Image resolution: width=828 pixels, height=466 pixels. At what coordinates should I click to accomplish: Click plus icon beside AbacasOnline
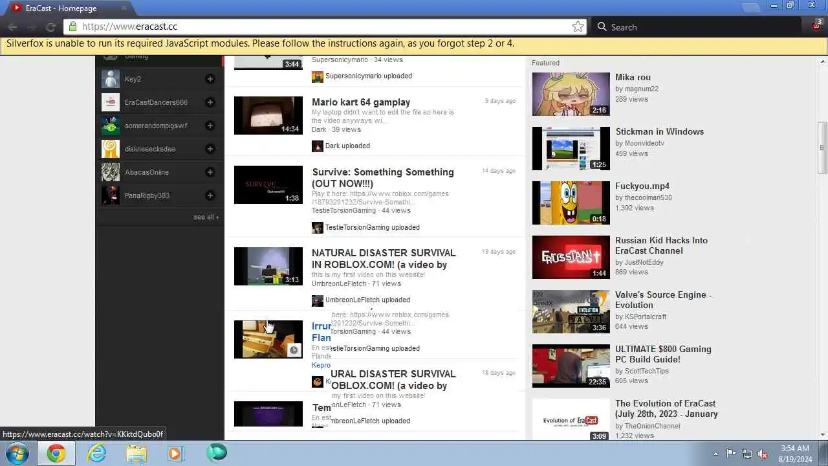coord(210,172)
